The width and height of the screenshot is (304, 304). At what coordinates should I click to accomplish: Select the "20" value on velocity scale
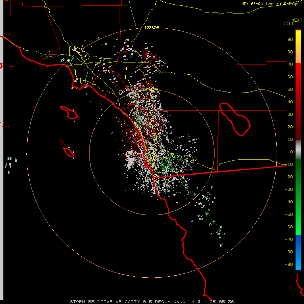tap(290, 127)
